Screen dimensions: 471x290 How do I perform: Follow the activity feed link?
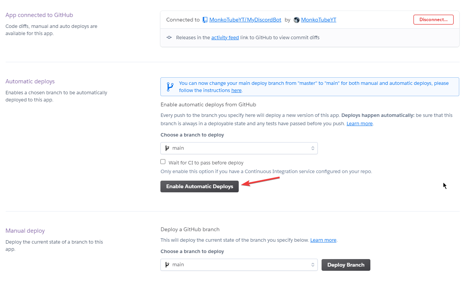[225, 38]
